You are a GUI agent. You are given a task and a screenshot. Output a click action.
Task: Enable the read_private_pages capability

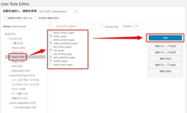click(x=51, y=65)
